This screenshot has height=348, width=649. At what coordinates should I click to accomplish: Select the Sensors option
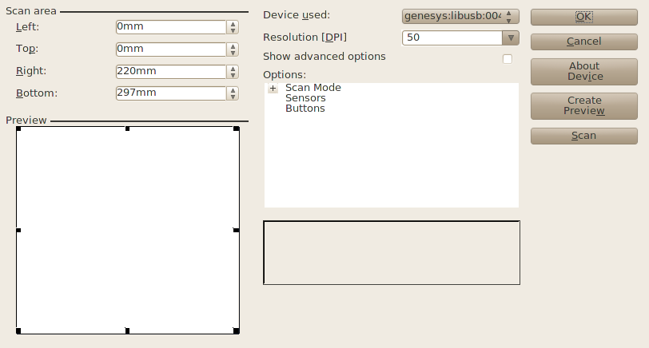point(305,98)
